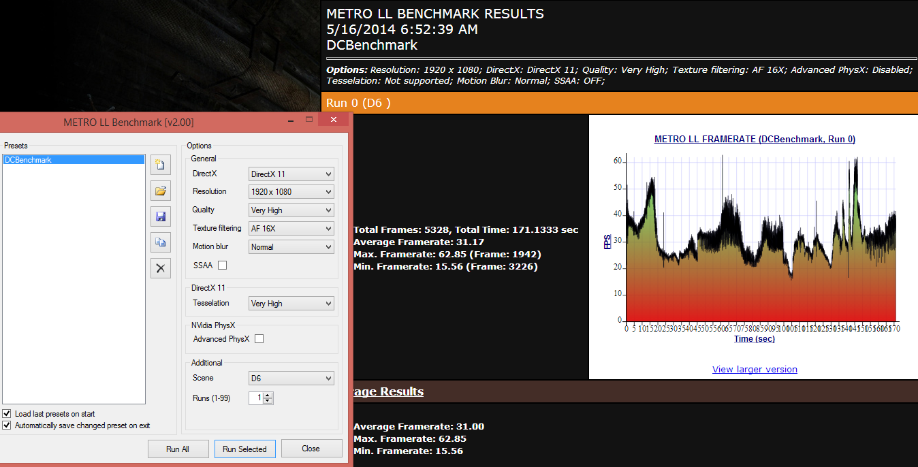
Task: Uncheck Automatically save changed preset on exit
Action: (7, 425)
